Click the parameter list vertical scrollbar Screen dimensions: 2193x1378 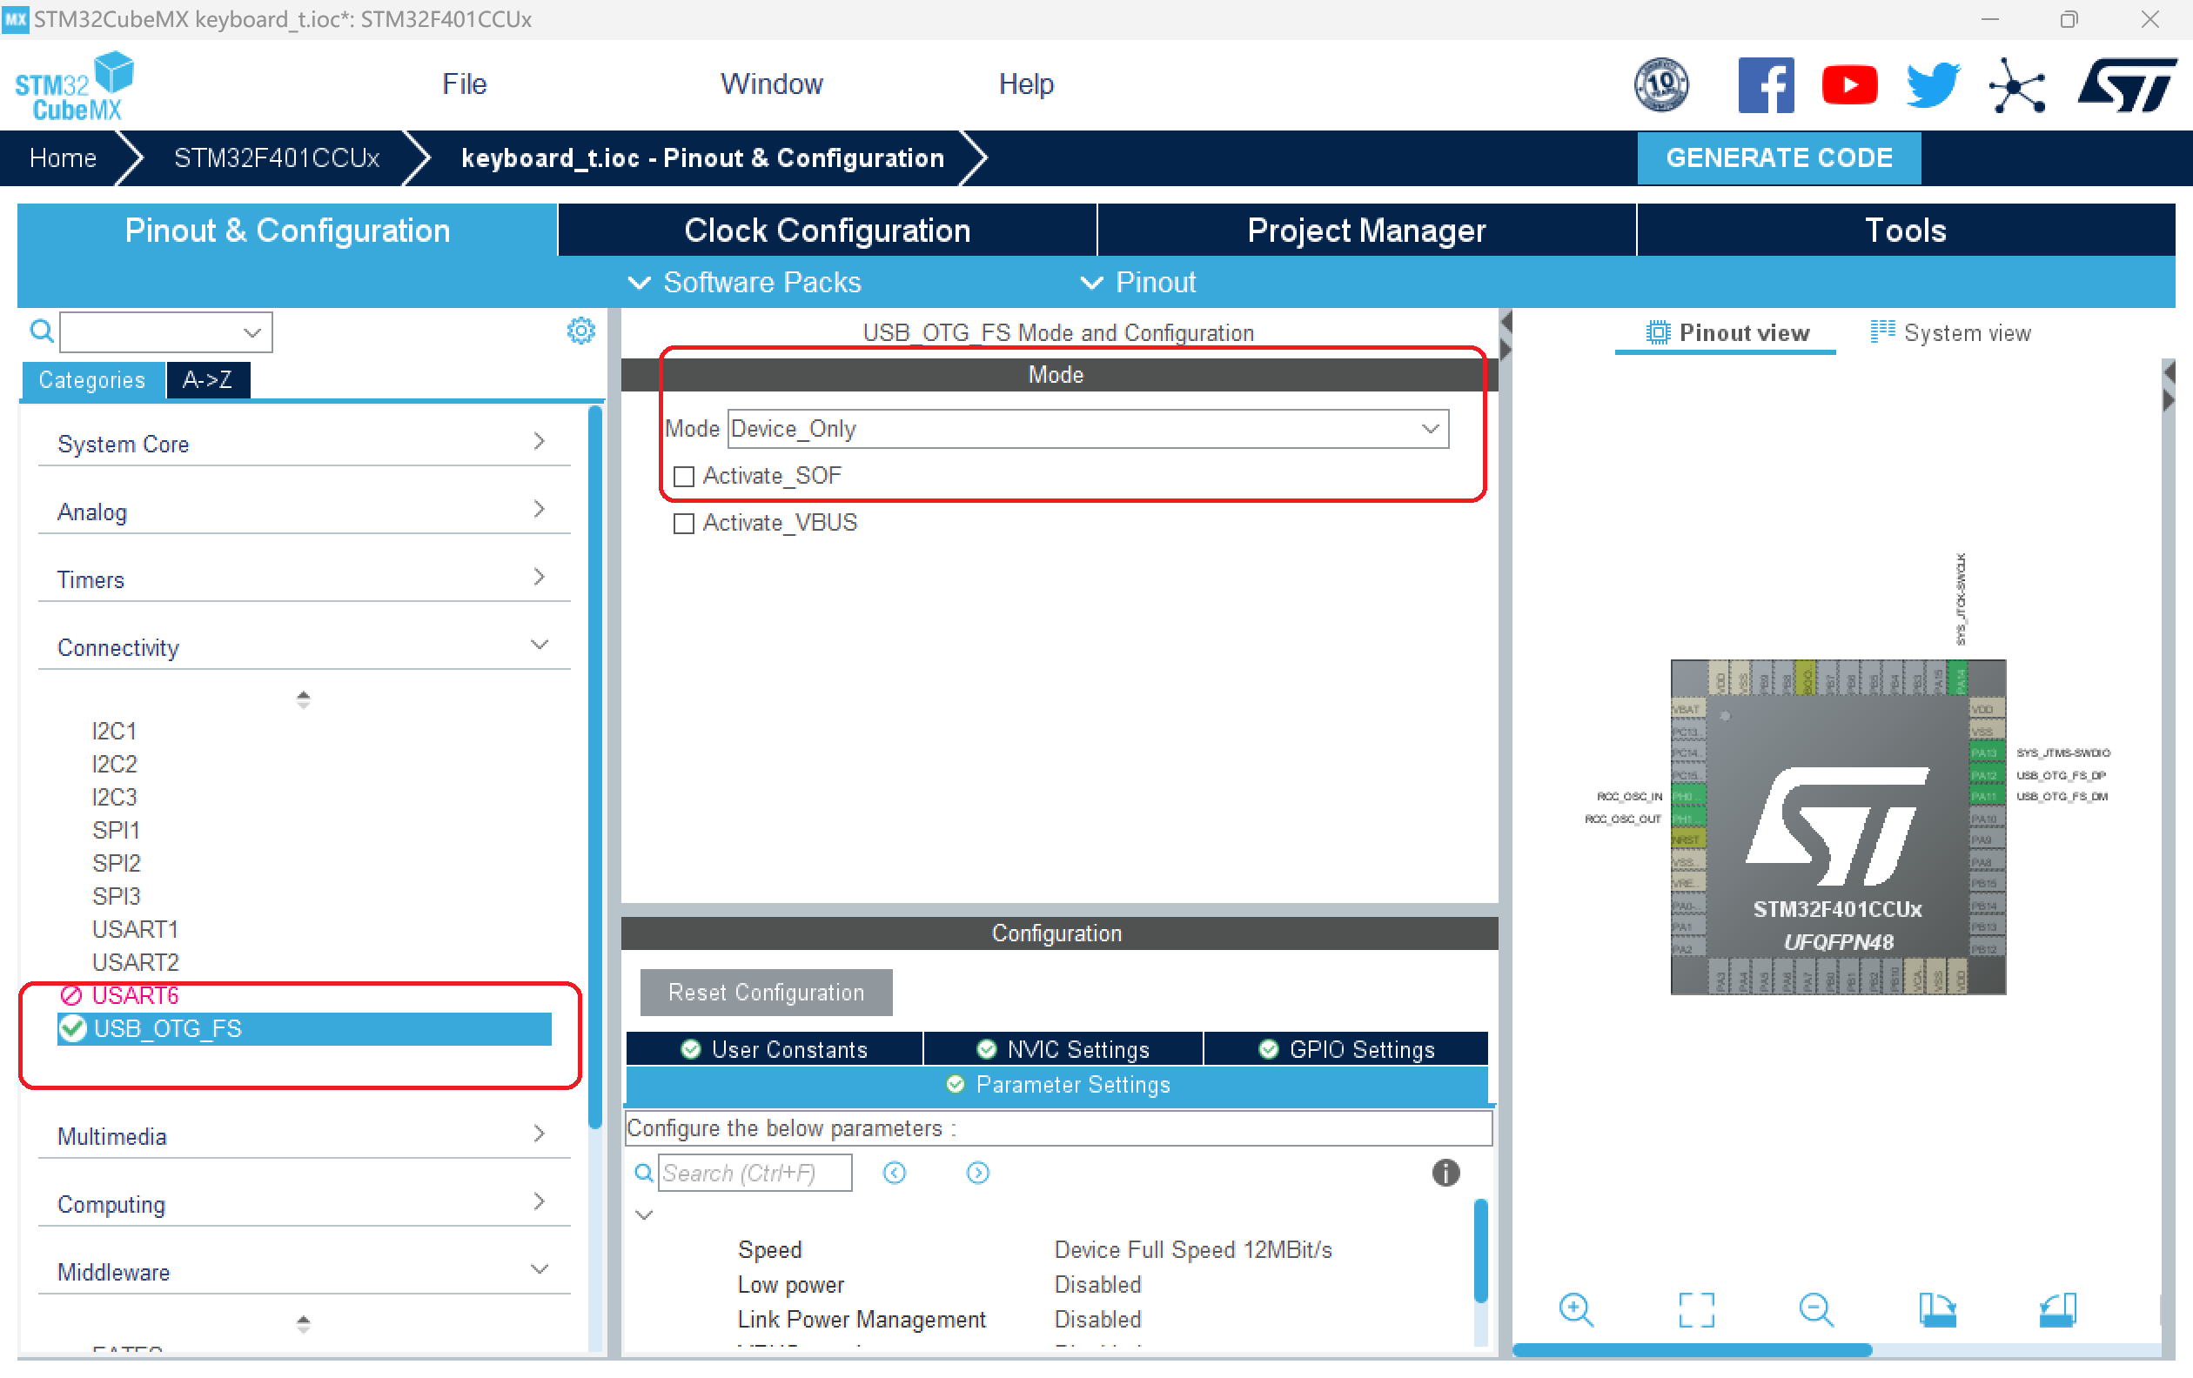(x=1481, y=1251)
